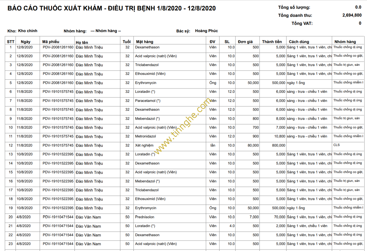Click the 800,000 amount in row 12
Screen dimensions: 367x251
coord(279,145)
